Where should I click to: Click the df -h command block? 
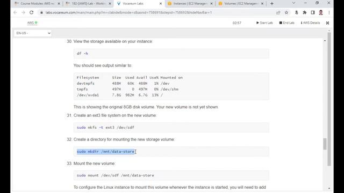point(171,54)
